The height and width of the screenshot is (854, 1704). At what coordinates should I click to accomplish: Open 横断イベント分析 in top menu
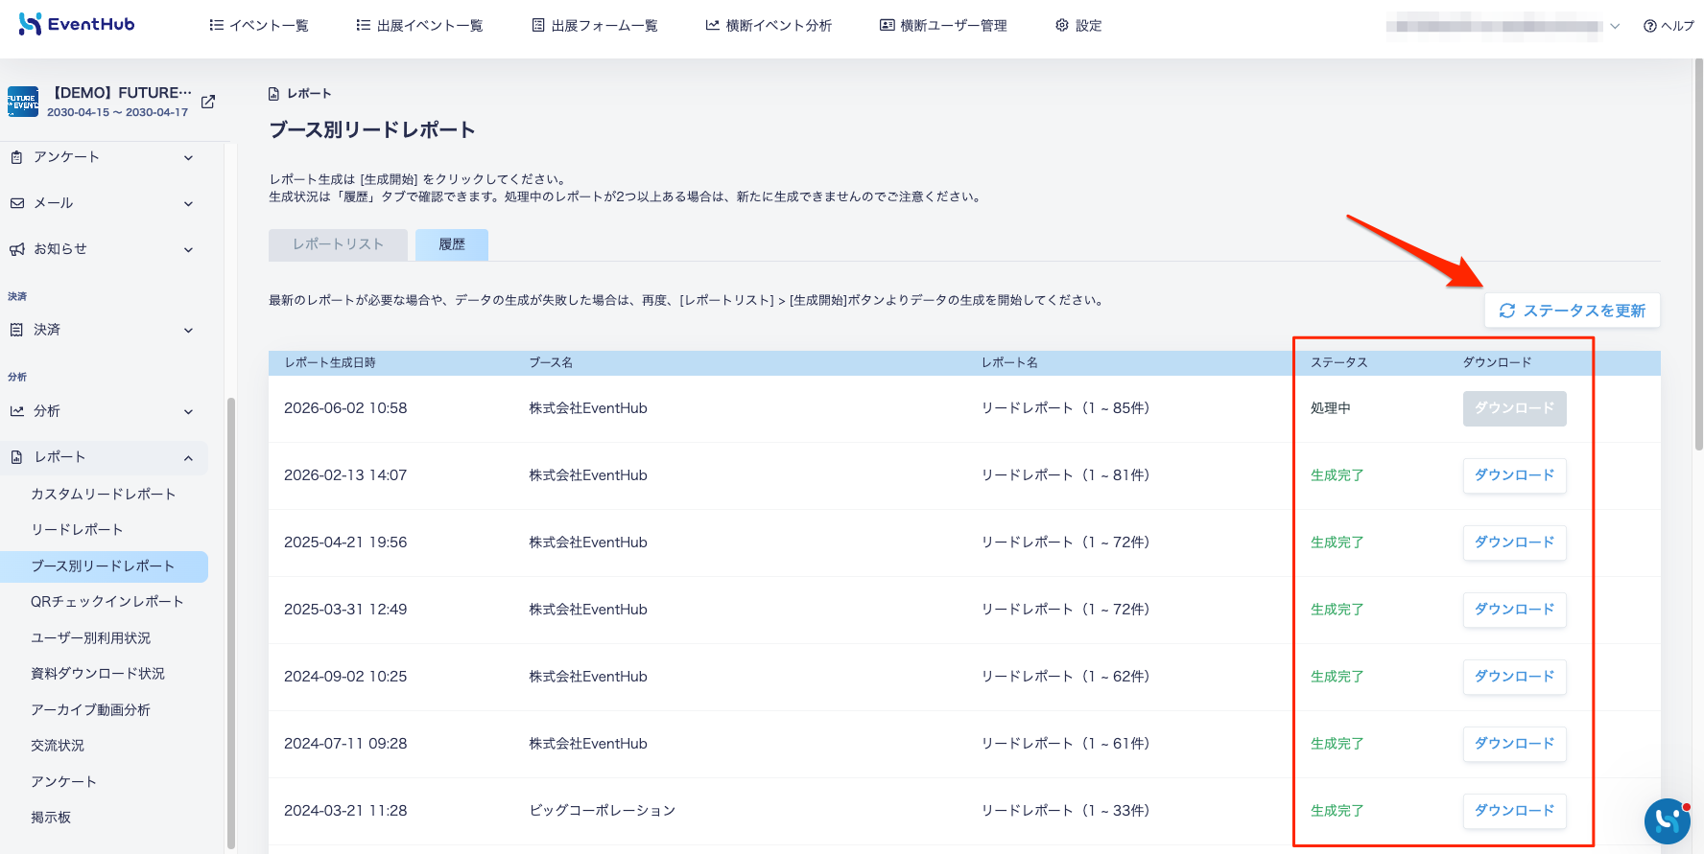coord(769,25)
